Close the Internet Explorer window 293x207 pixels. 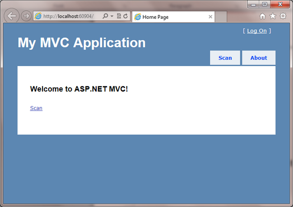coord(280,4)
